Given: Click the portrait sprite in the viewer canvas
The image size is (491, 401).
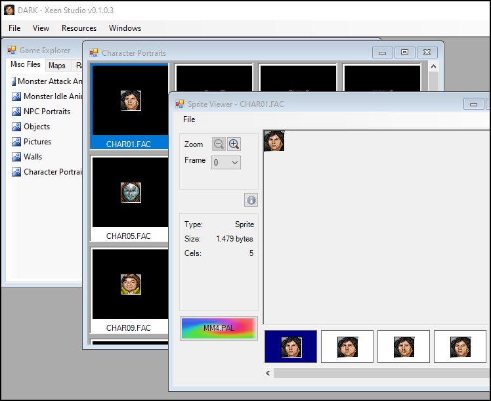Looking at the screenshot, I should coord(274,141).
